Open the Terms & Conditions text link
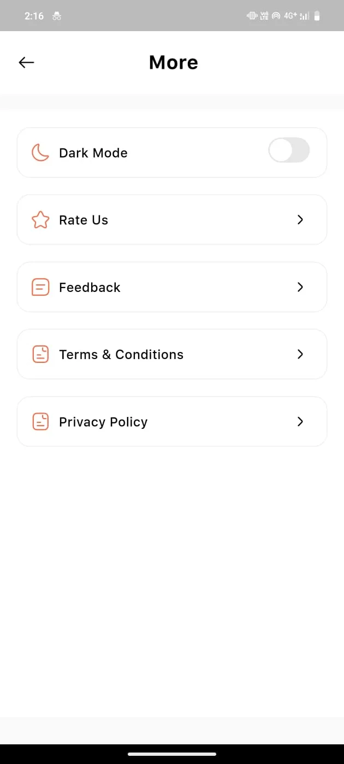Viewport: 344px width, 764px height. 121,354
